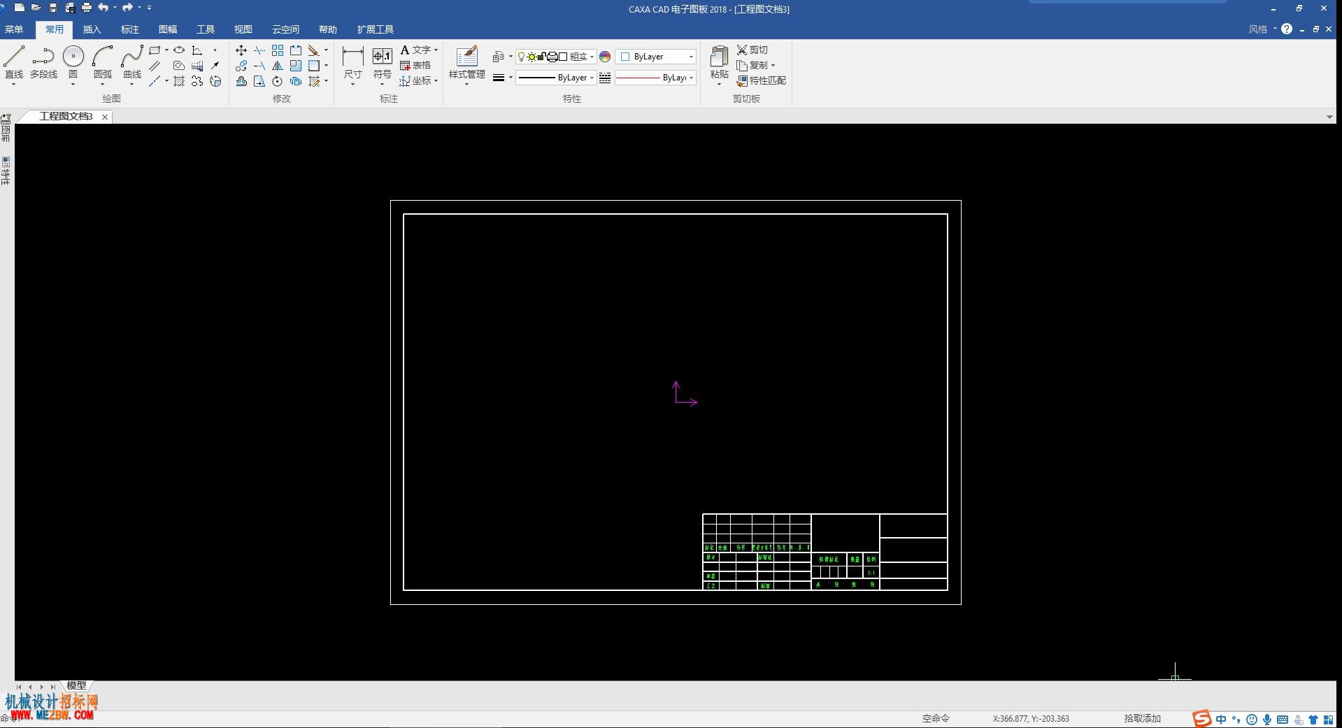Select the 圆弧 arc tool
1342x728 pixels.
[x=103, y=62]
